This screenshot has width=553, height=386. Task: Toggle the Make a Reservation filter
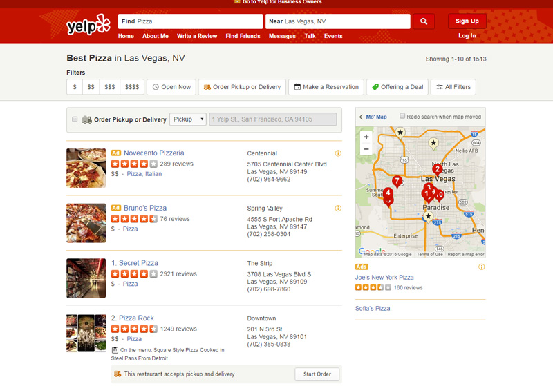point(326,87)
